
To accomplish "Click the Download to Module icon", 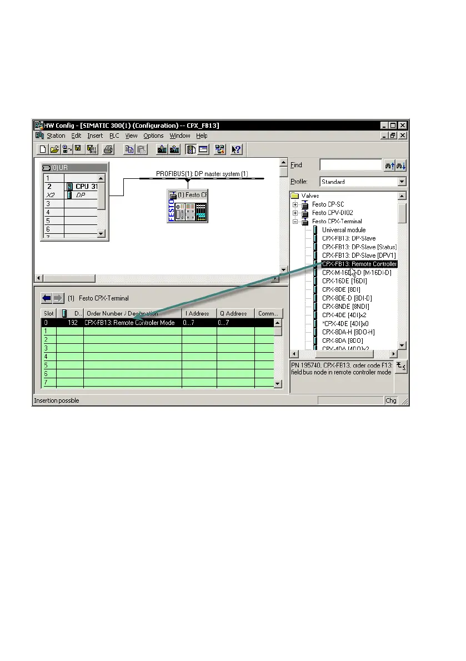I will [162, 149].
